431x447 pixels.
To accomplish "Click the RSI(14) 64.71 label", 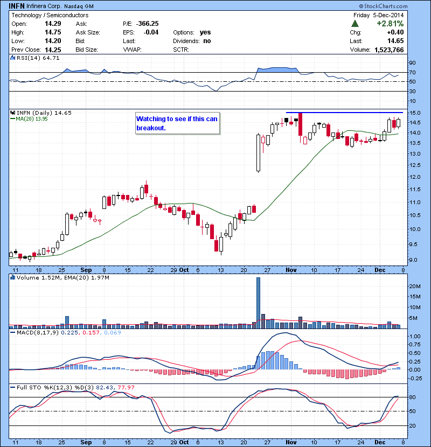I will tap(38, 58).
